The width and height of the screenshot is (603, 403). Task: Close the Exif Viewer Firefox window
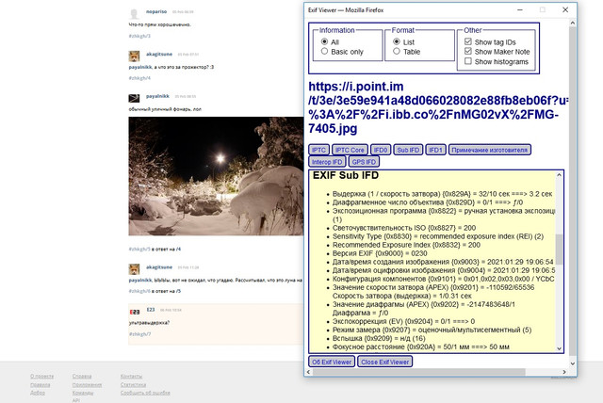click(x=565, y=10)
